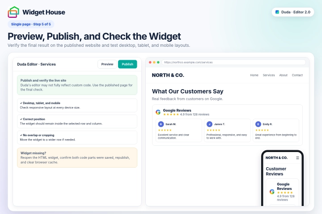Click the No overlap or cropping check item
The height and width of the screenshot is (214, 322).
coord(77,137)
